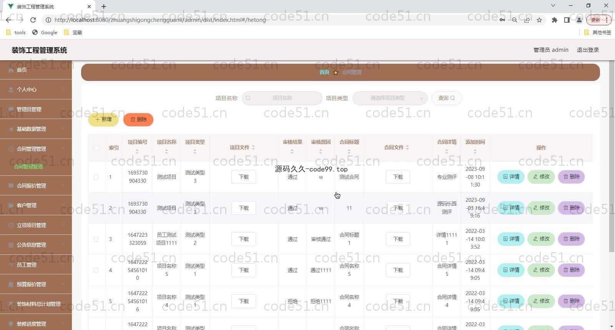This screenshot has width=615, height=330.
Task: Click the icon beside 合同报价管理 in sidebar
Action: 11,186
